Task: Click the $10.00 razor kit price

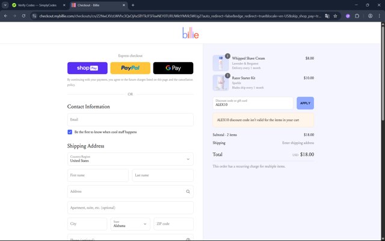Action: [x=309, y=78]
